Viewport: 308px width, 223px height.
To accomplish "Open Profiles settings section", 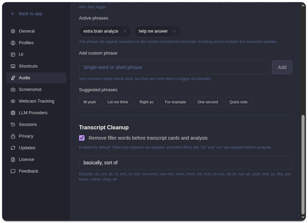I will coord(37,43).
